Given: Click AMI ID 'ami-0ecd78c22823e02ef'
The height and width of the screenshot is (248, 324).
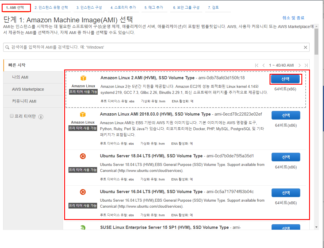Looking at the screenshot, I should tap(238, 114).
